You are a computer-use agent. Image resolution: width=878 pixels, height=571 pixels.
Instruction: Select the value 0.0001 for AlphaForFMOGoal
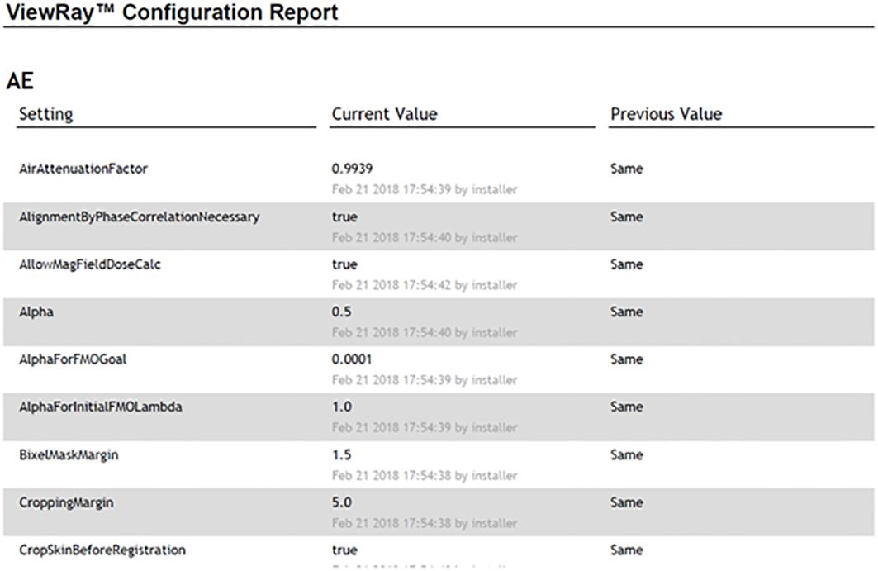[352, 359]
